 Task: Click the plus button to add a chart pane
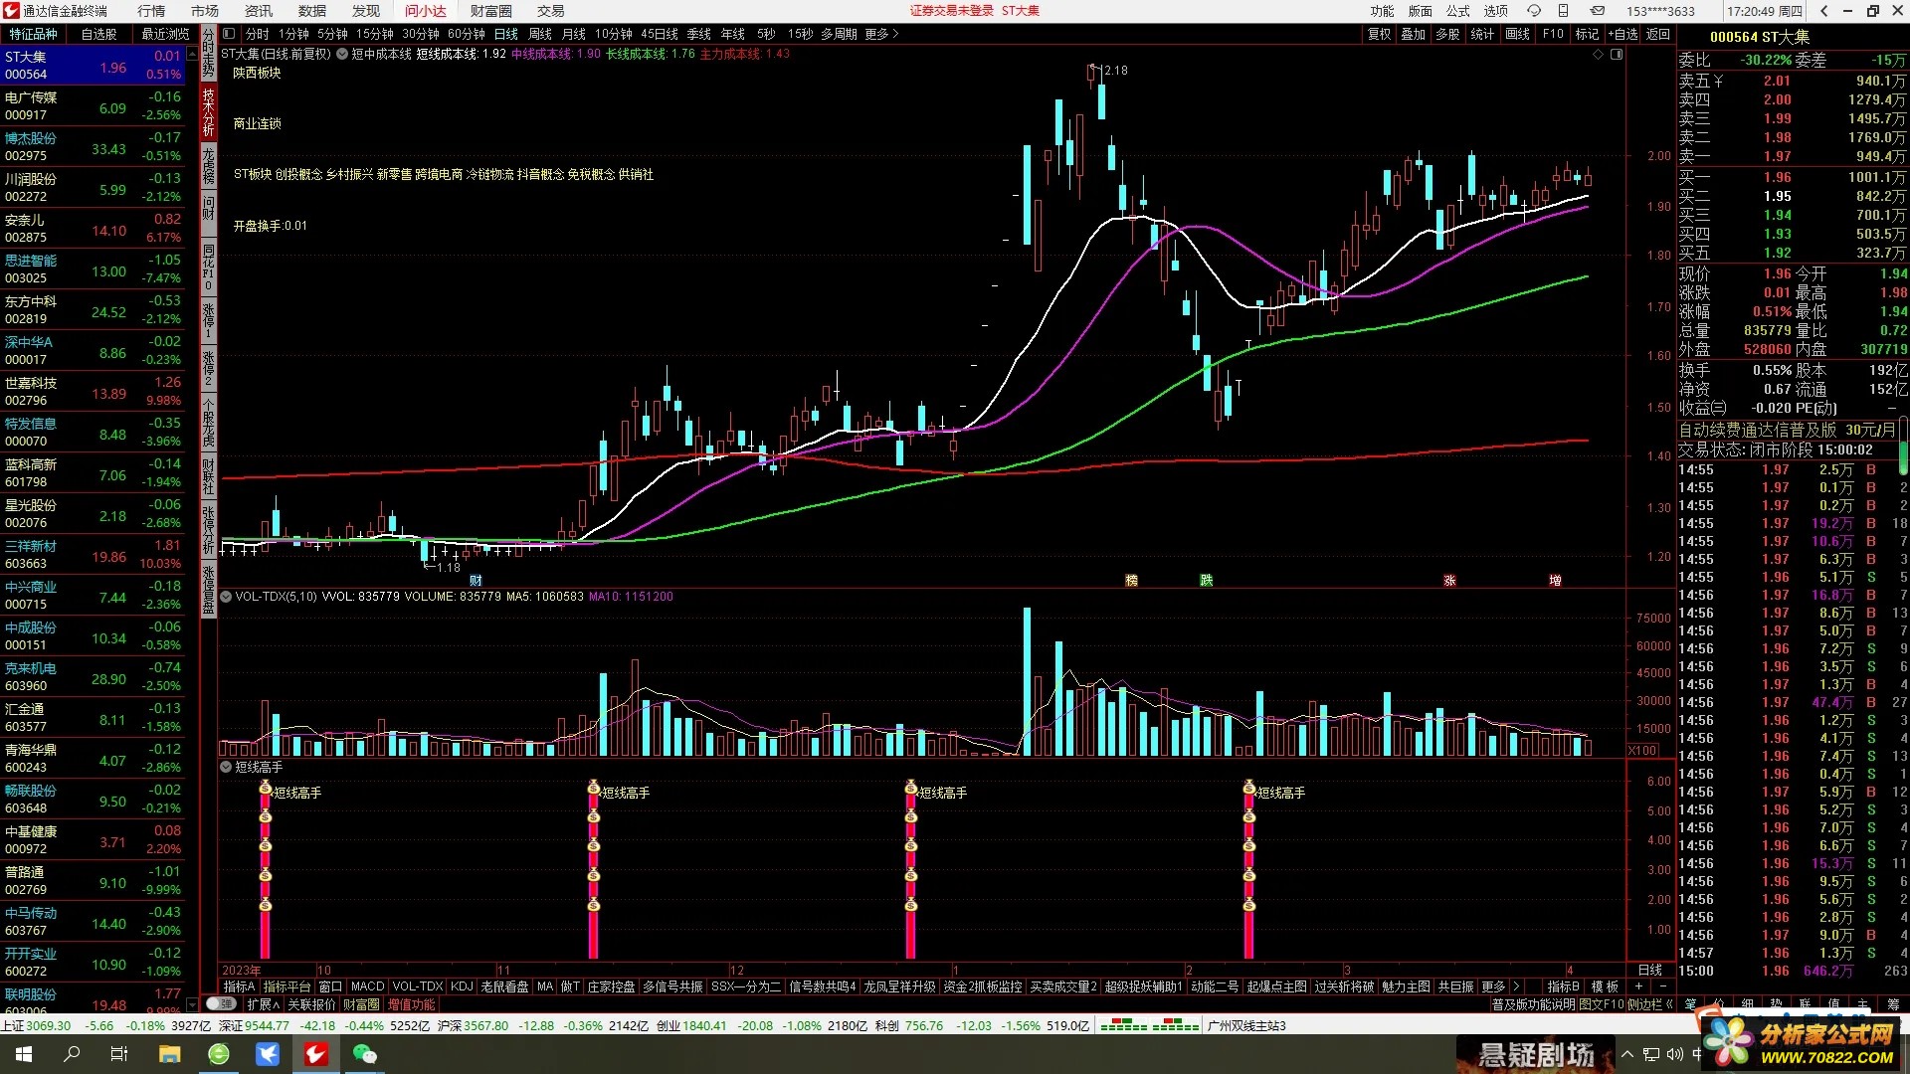click(1638, 986)
